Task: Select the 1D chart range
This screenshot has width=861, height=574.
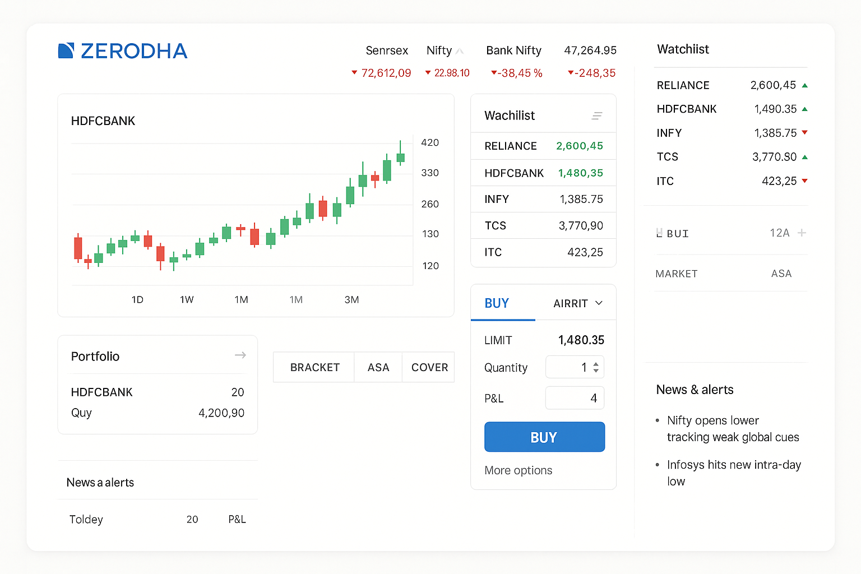Action: pyautogui.click(x=137, y=300)
